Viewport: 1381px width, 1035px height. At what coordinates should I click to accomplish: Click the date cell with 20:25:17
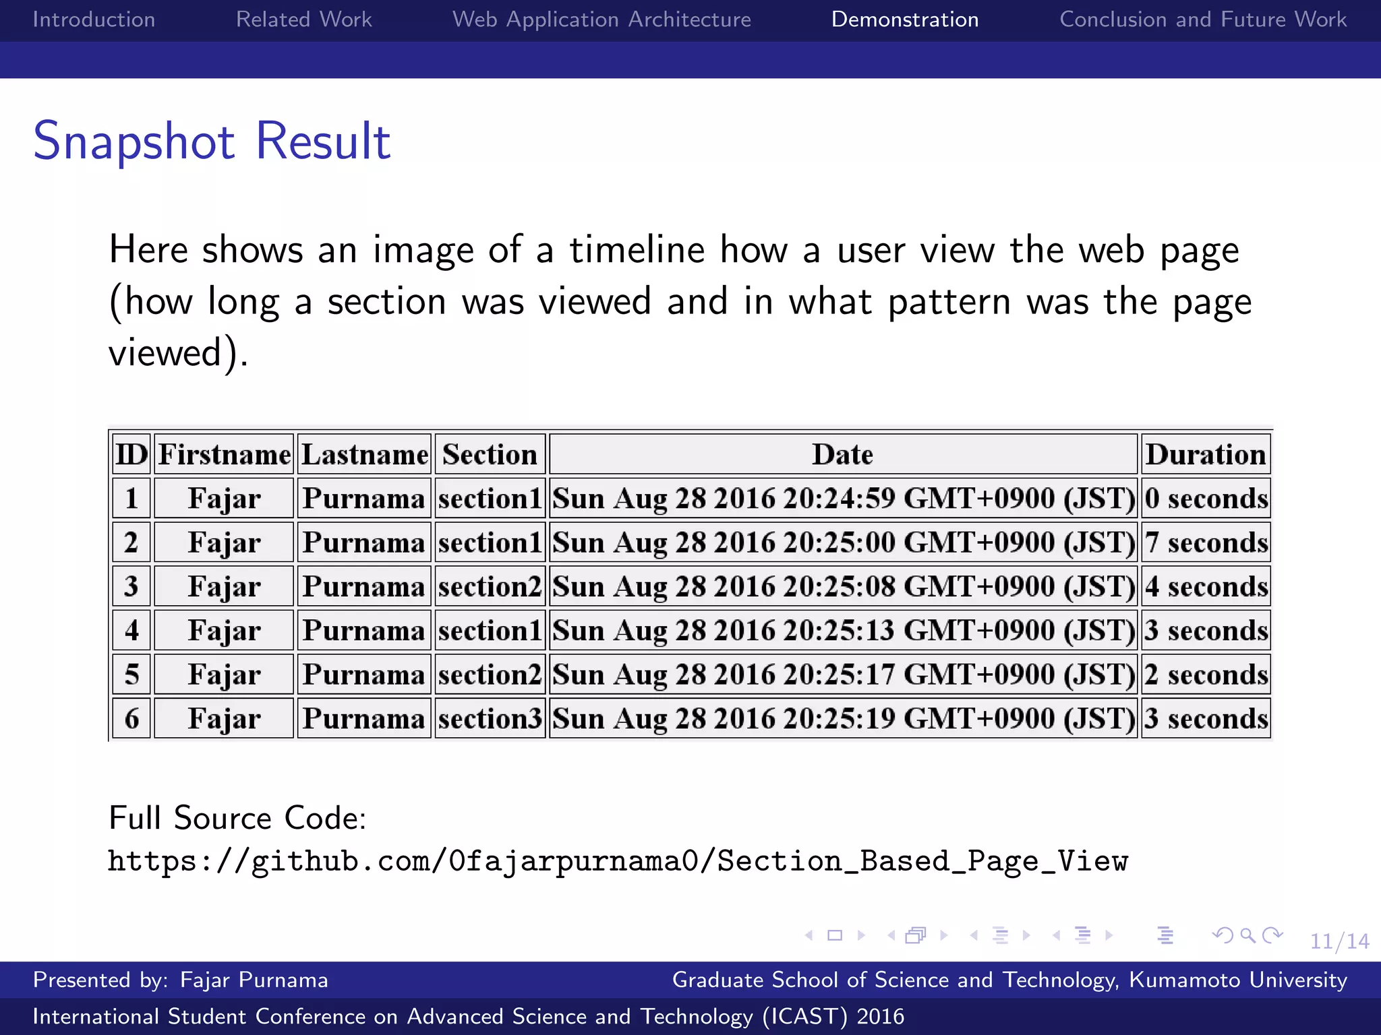pyautogui.click(x=844, y=675)
